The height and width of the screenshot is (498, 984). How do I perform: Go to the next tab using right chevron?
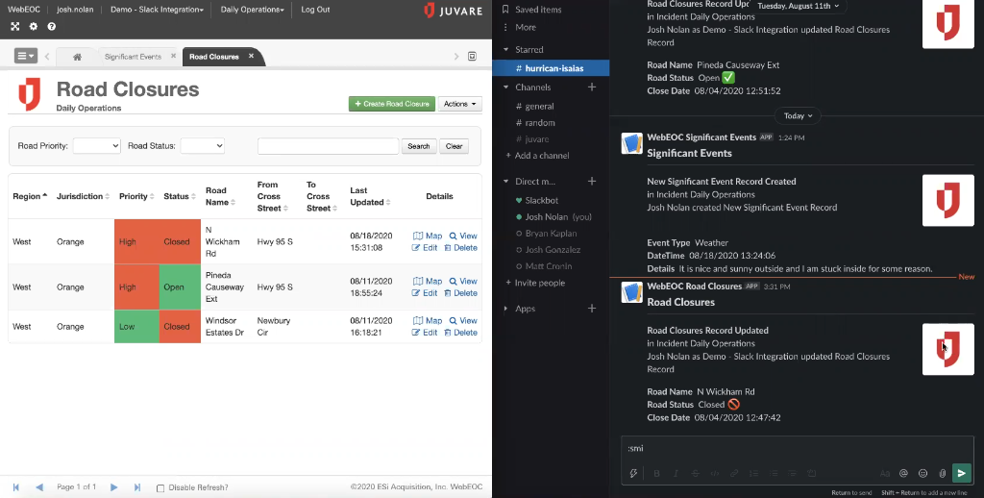click(x=456, y=57)
